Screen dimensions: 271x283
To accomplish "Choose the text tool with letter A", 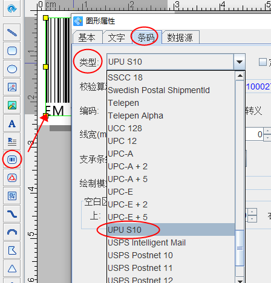I will (12, 123).
